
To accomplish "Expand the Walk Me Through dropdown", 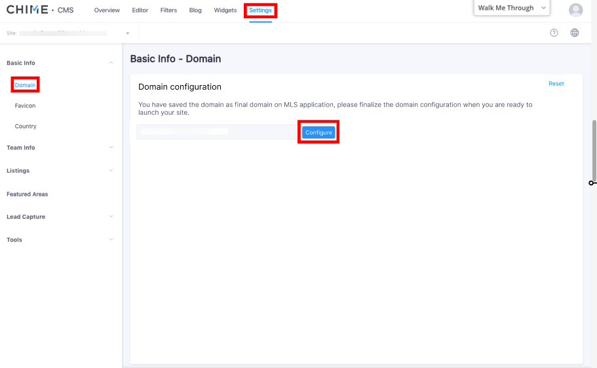I will click(512, 8).
